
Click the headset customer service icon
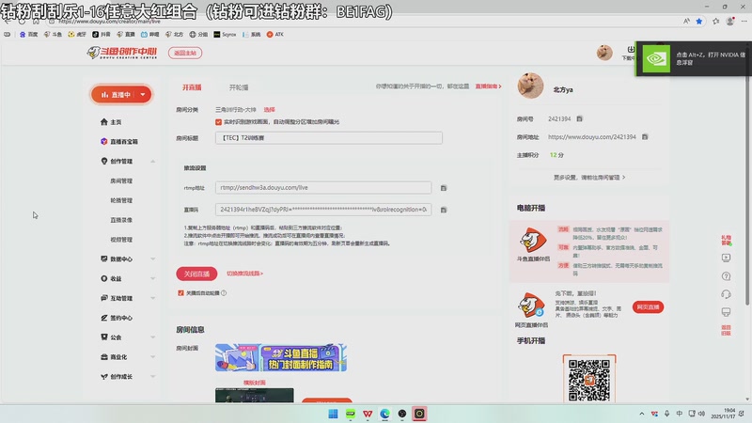coord(726,294)
